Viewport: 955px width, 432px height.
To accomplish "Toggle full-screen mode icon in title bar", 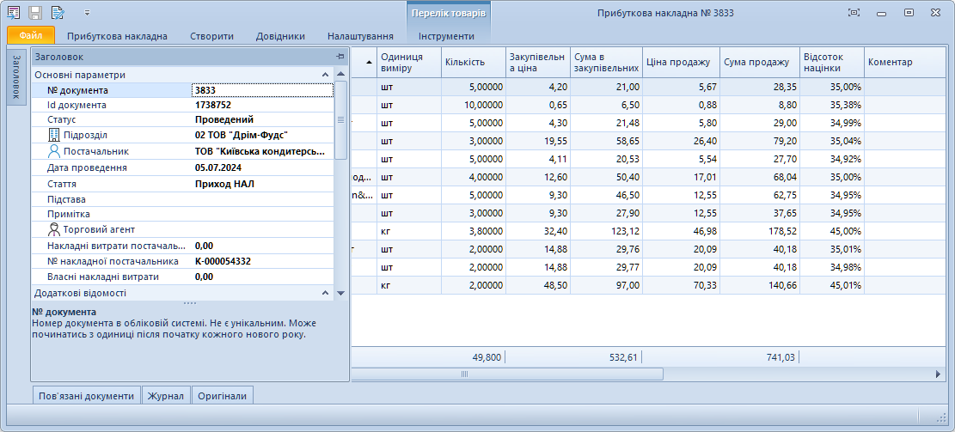I will [x=854, y=13].
